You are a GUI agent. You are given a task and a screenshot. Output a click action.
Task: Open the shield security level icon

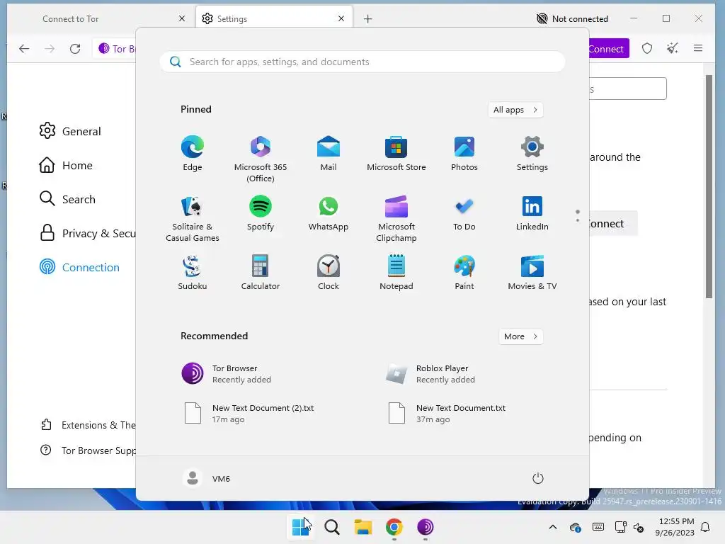tap(647, 49)
